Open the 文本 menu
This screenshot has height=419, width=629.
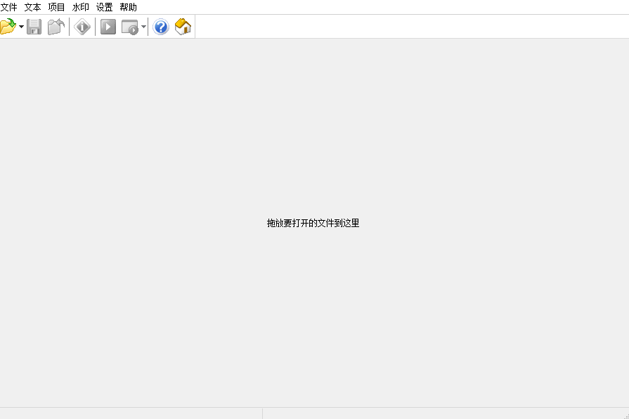point(32,7)
